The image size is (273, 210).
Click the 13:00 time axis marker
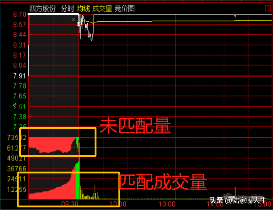(x=167, y=204)
